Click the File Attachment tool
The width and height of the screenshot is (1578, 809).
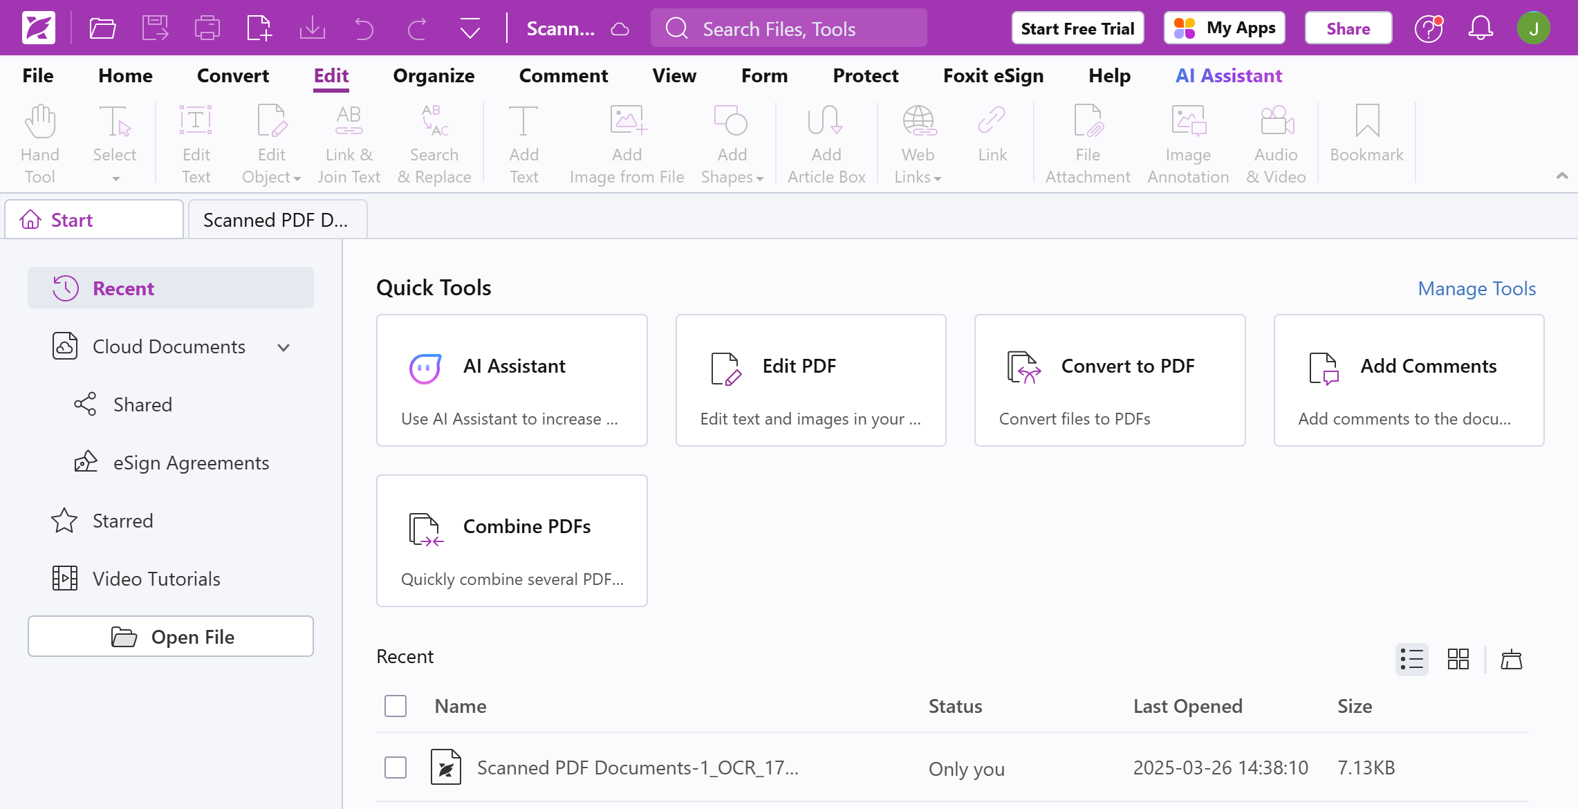(1088, 145)
